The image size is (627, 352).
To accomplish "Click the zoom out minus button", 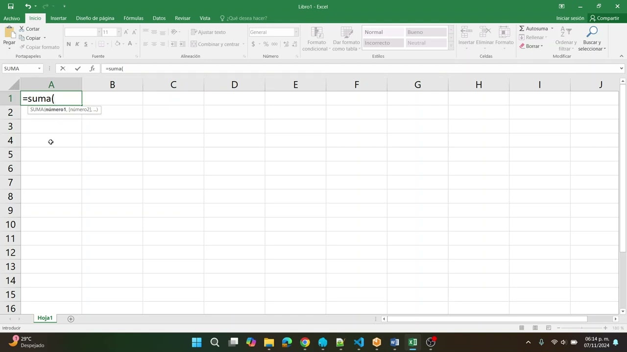I will point(558,328).
